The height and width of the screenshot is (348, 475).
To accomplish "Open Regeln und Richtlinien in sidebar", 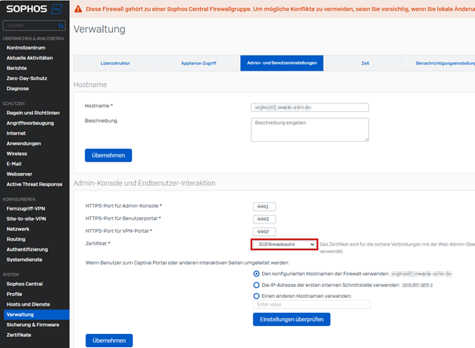I will [x=33, y=113].
